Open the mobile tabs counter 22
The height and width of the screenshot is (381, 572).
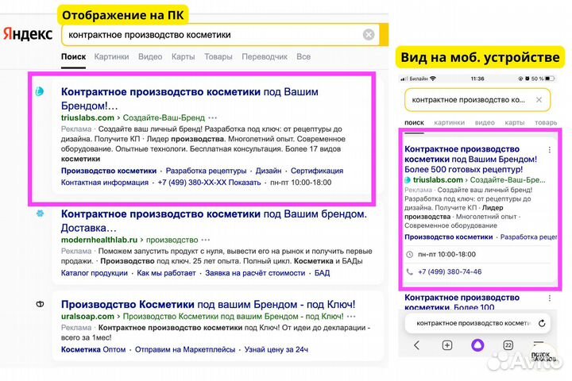point(508,345)
